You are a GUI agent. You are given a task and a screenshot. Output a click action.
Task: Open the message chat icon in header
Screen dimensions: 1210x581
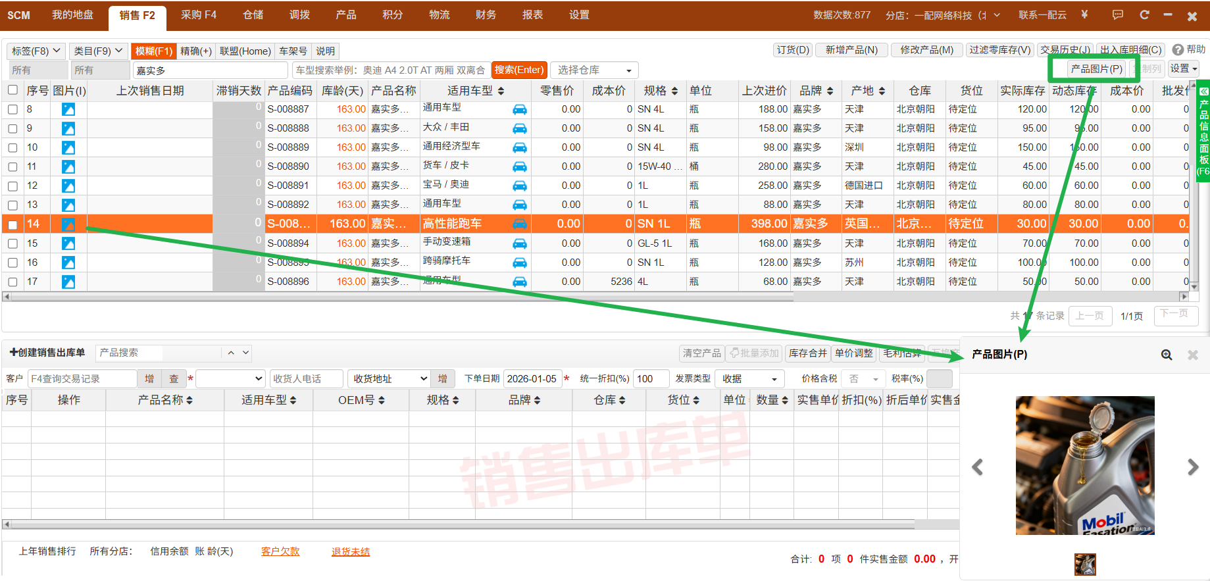(1117, 15)
